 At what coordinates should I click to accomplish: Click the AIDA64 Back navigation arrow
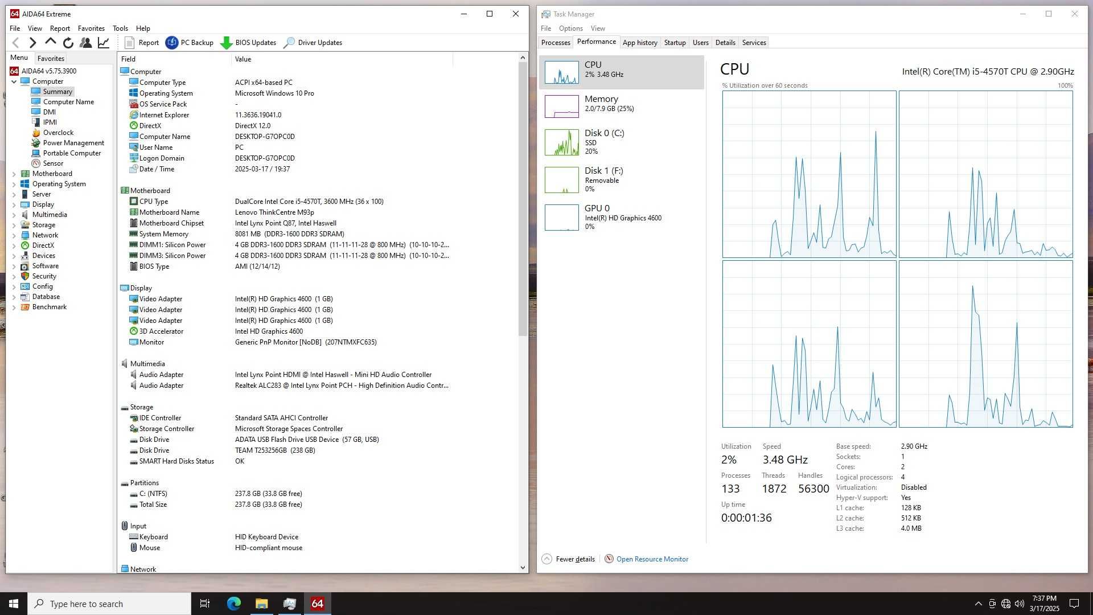[16, 43]
